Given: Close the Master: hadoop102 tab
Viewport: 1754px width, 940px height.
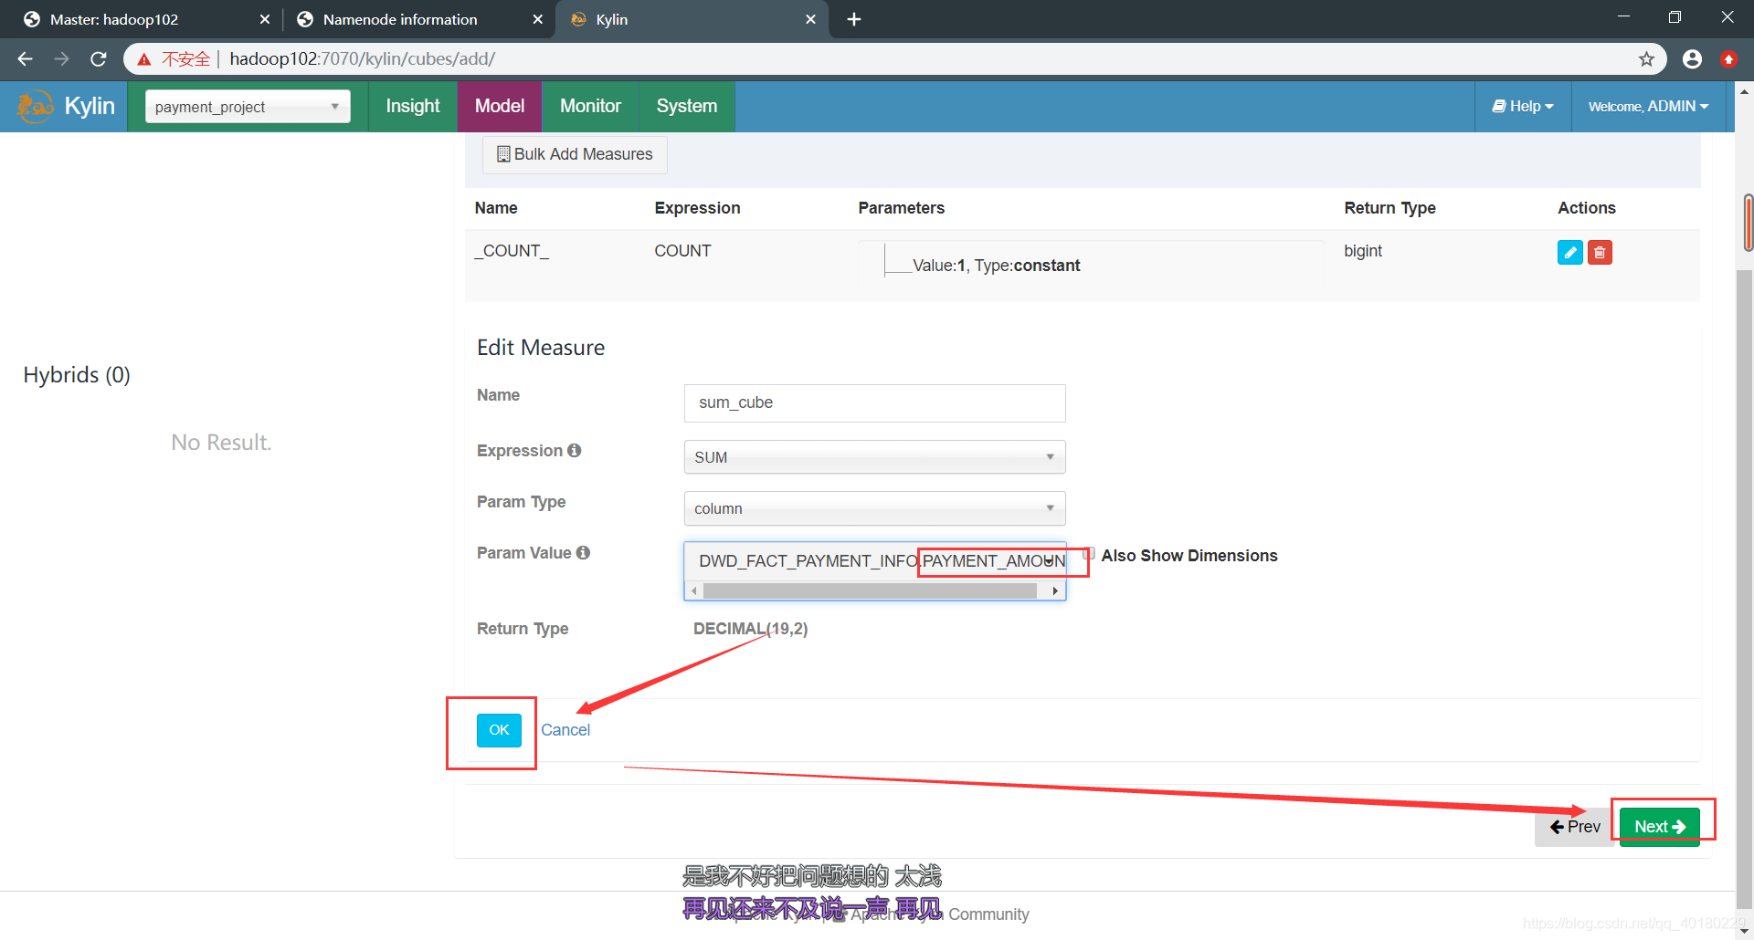Looking at the screenshot, I should pos(264,19).
